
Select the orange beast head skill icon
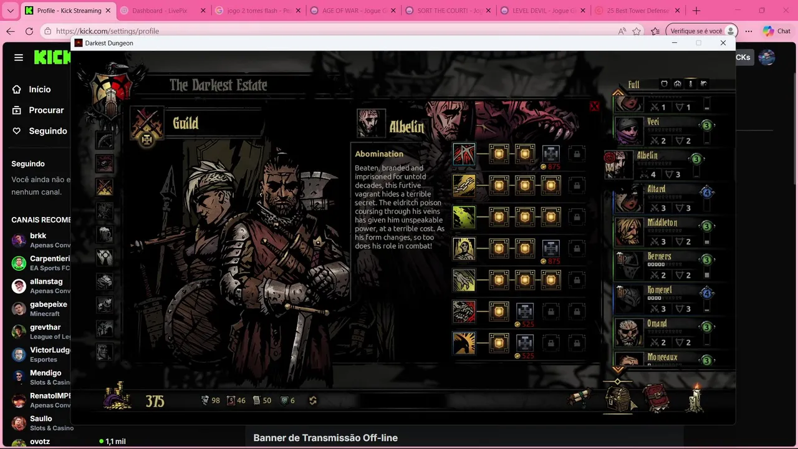point(464,343)
